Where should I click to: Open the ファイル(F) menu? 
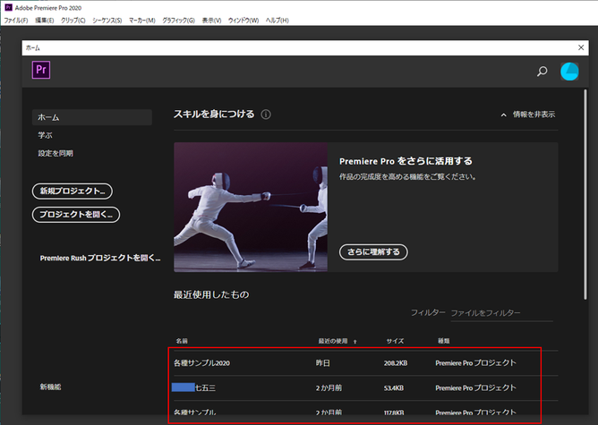[x=15, y=21]
